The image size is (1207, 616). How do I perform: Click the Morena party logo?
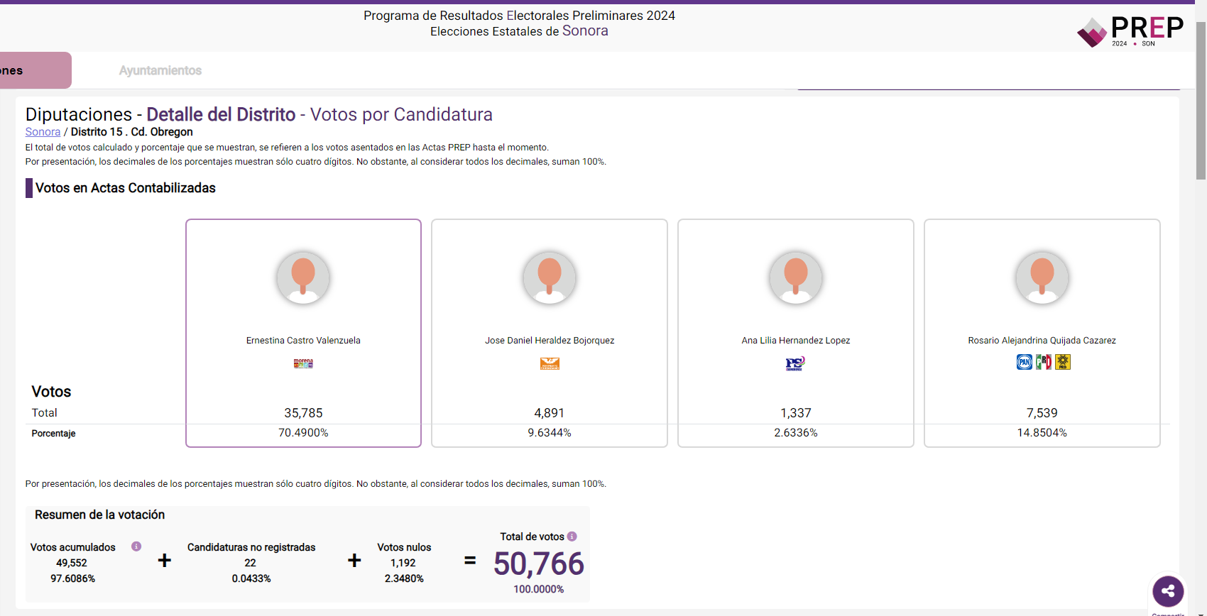click(x=303, y=363)
